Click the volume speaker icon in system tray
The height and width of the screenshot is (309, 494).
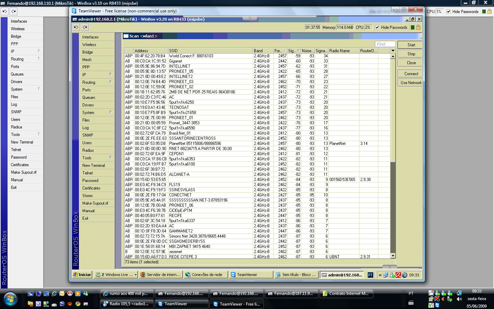pyautogui.click(x=459, y=299)
